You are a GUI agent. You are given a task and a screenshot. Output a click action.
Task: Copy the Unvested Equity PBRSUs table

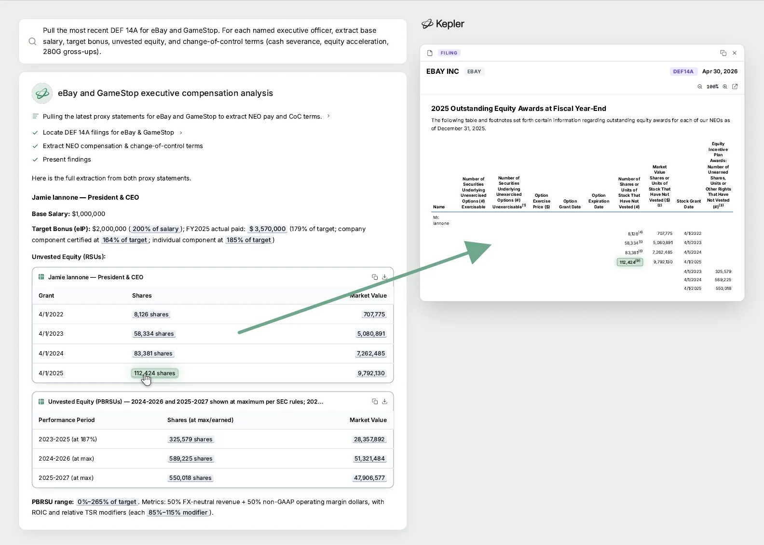[x=375, y=401]
